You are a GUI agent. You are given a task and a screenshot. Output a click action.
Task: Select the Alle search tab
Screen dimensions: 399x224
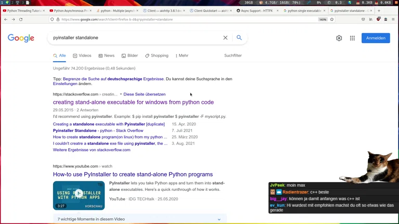pyautogui.click(x=60, y=55)
